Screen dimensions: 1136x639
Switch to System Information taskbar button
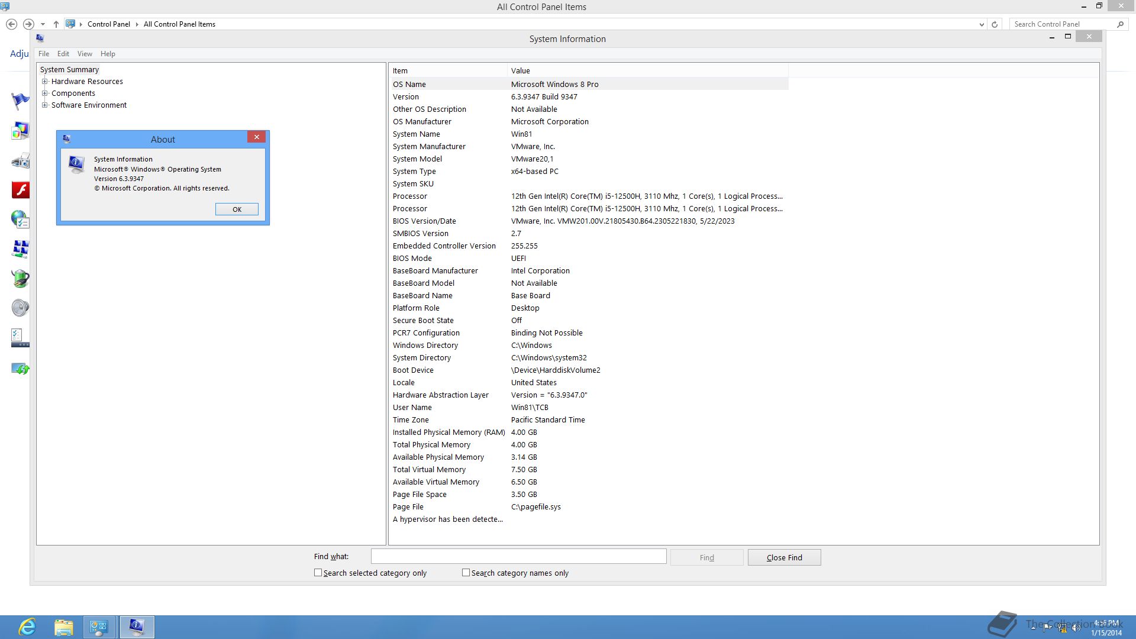(x=137, y=627)
